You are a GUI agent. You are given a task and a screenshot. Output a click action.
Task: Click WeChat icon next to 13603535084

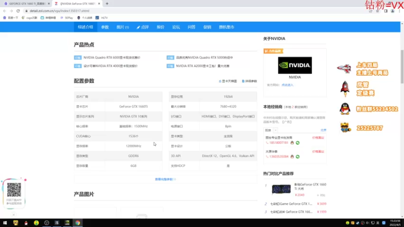tap(297, 156)
